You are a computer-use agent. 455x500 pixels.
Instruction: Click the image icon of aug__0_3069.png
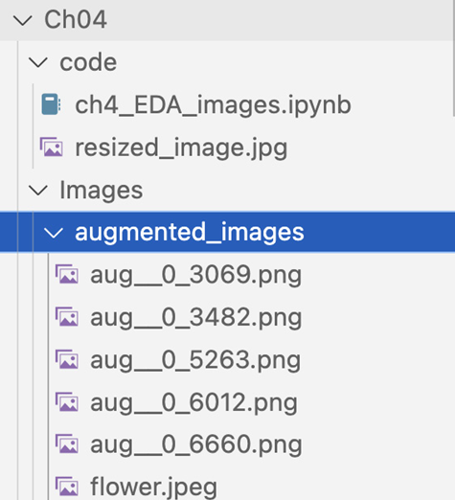66,274
